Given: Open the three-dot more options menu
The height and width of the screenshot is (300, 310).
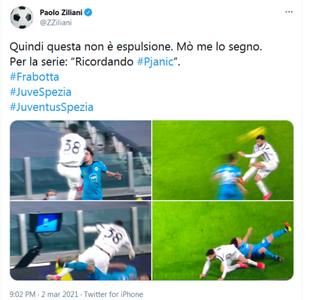Looking at the screenshot, I should 289,12.
